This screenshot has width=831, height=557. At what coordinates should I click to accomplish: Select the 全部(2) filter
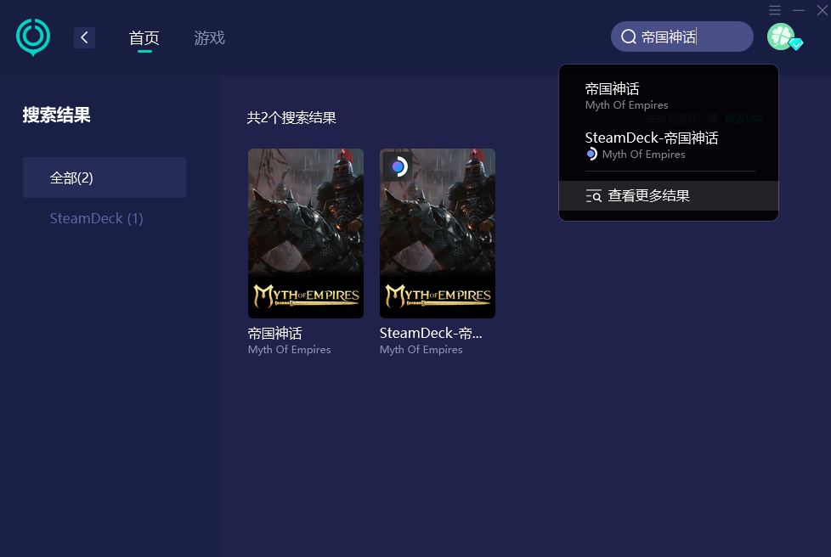point(105,177)
